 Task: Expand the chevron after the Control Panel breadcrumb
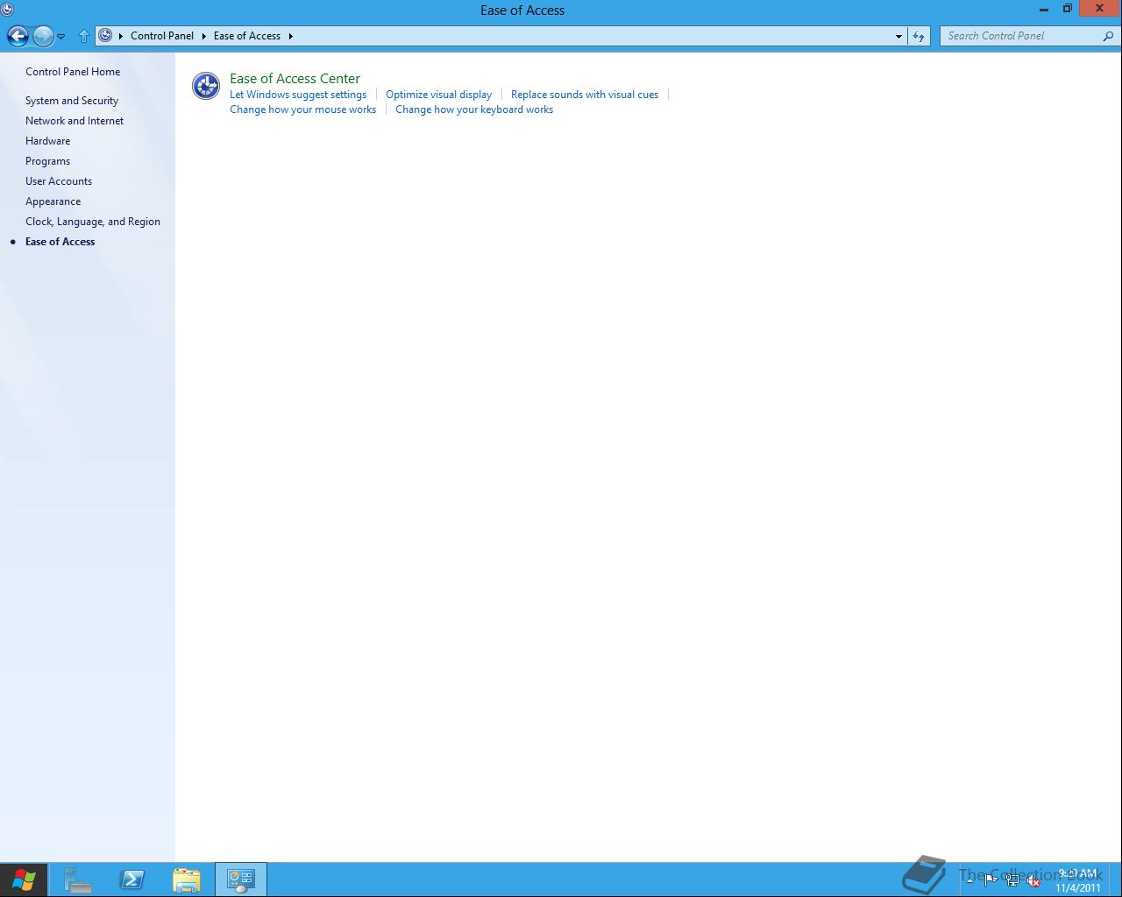point(204,36)
